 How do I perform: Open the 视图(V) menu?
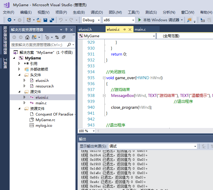(44, 12)
